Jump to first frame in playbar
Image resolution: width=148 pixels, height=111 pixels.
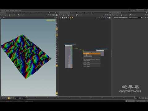[2, 98]
